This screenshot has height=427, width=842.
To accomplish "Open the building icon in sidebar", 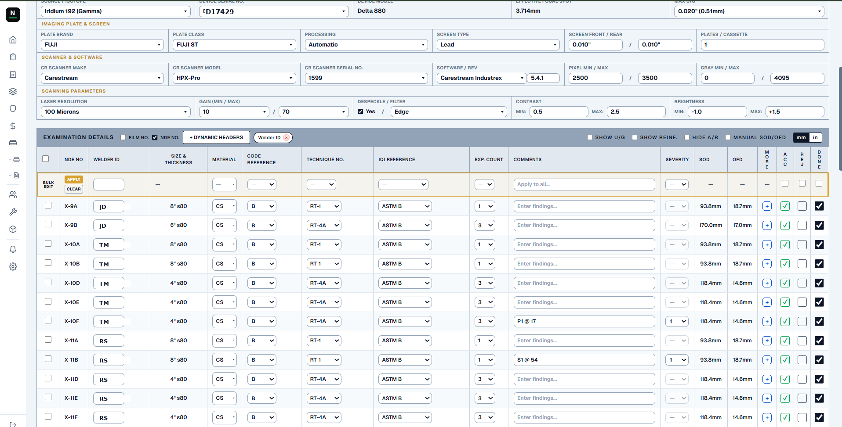I will pos(13,75).
